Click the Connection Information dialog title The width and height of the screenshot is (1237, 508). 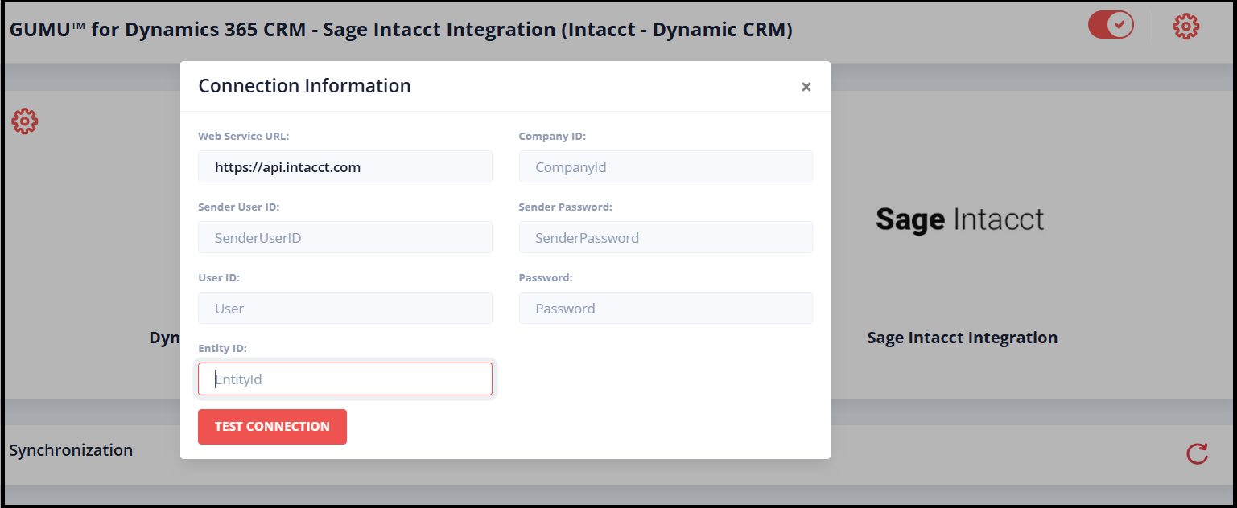click(x=304, y=85)
